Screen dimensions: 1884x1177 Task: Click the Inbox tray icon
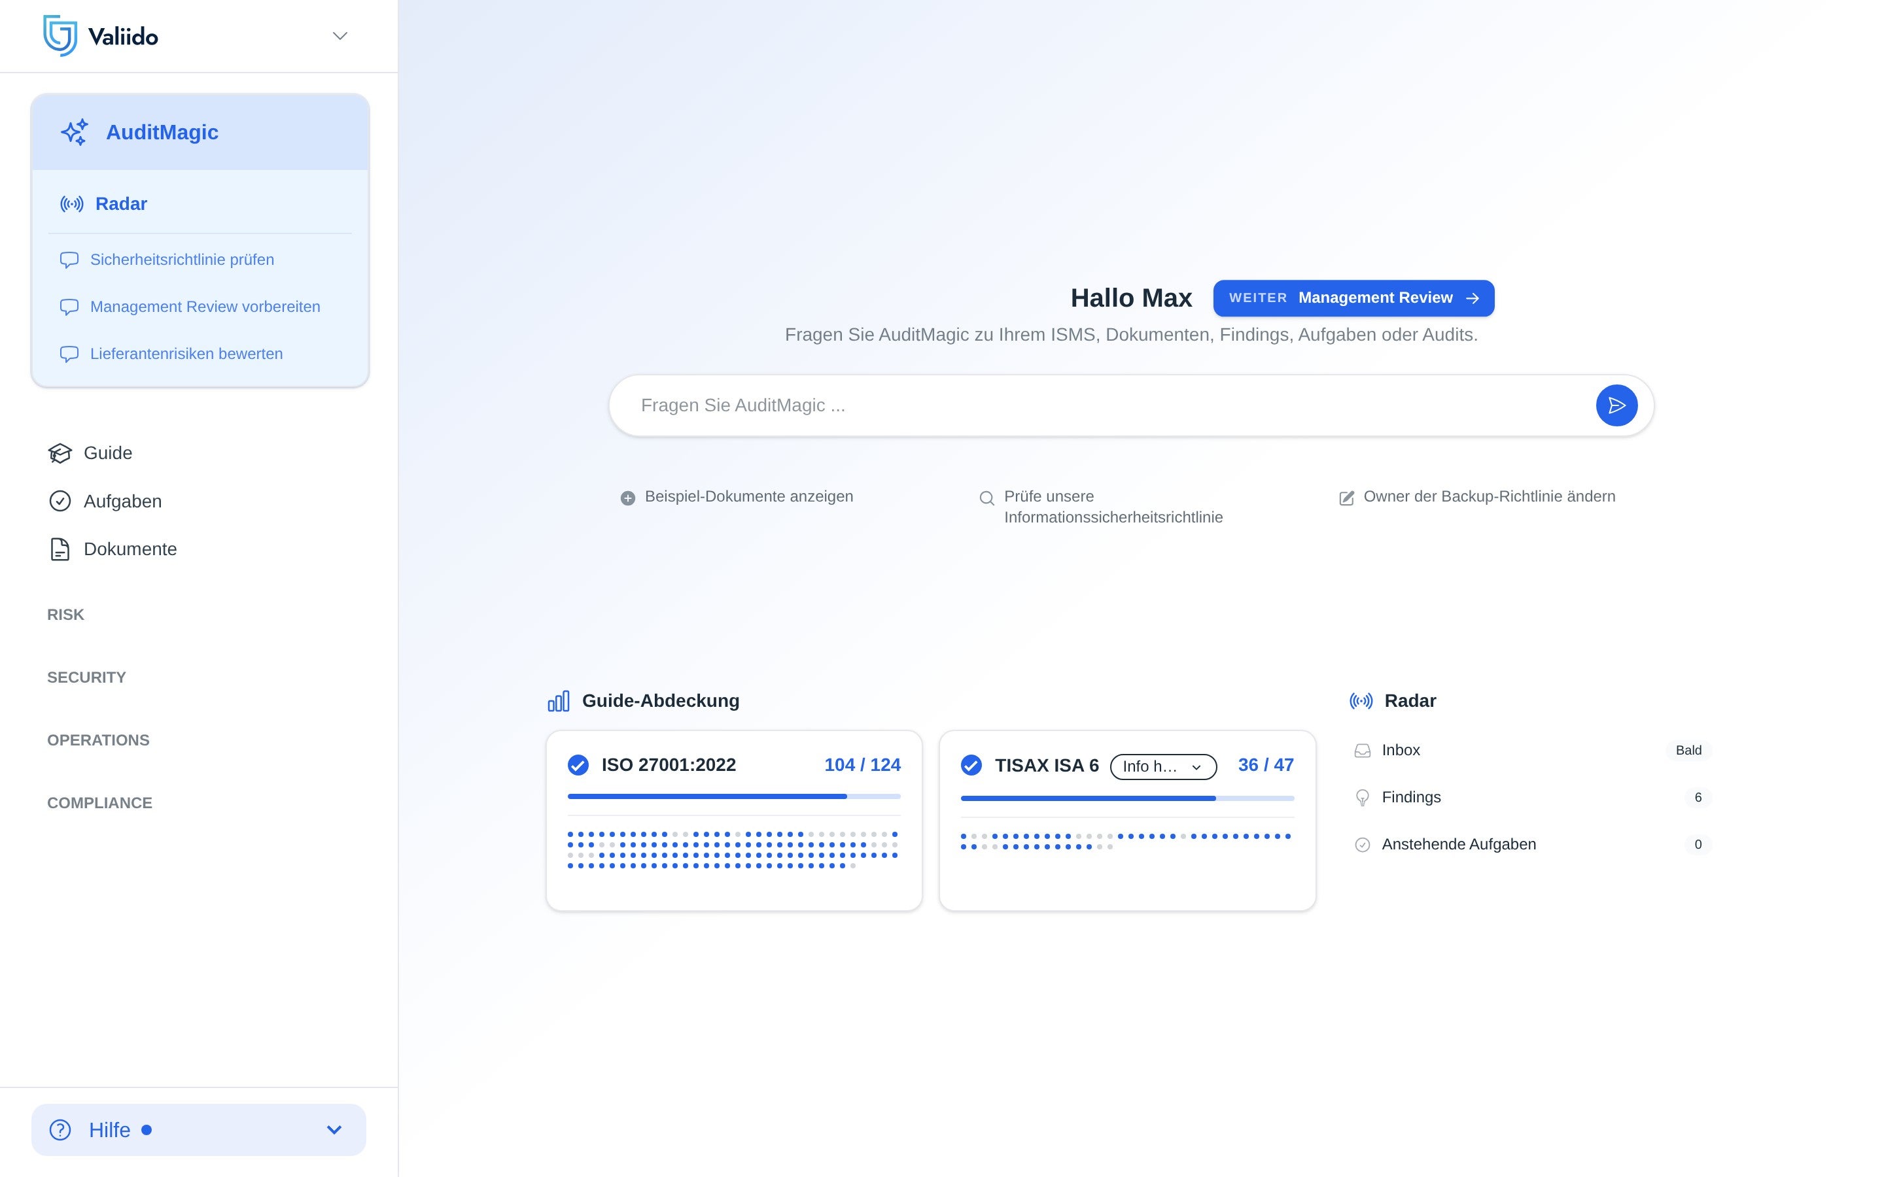coord(1363,751)
